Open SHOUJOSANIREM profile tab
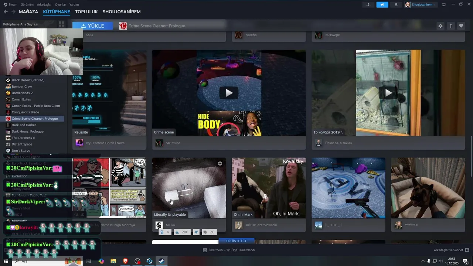Screen dimensions: 473x266 tap(122, 12)
